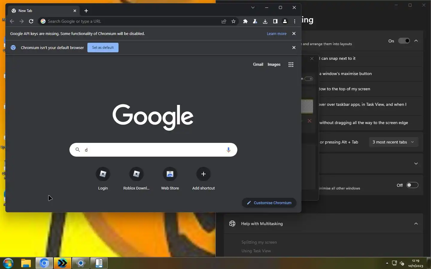Start voice search with the microphone
Screen dimensions: 431x269
(x=228, y=150)
